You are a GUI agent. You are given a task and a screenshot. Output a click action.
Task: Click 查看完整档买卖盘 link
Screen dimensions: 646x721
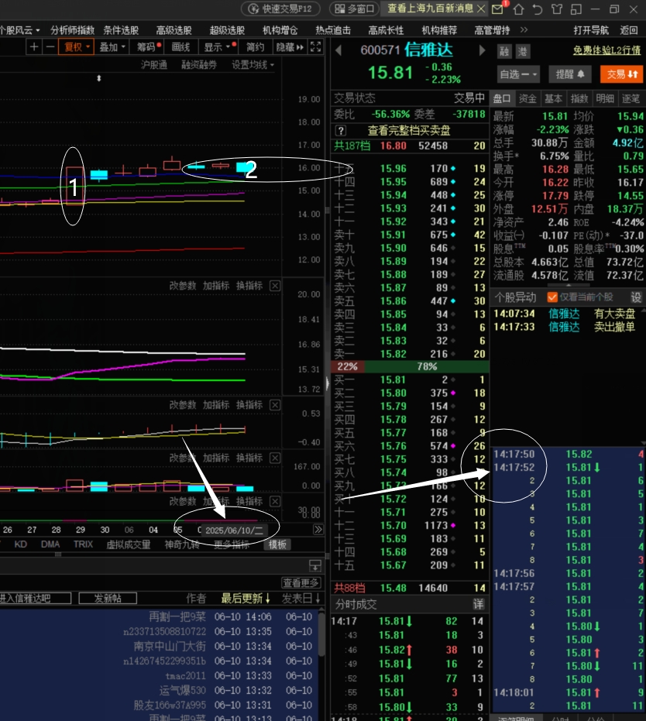(409, 131)
